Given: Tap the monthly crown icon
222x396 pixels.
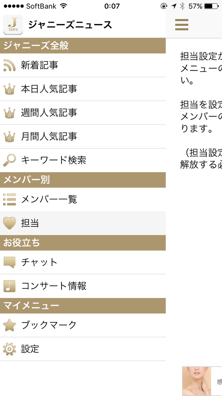Looking at the screenshot, I should 10,137.
